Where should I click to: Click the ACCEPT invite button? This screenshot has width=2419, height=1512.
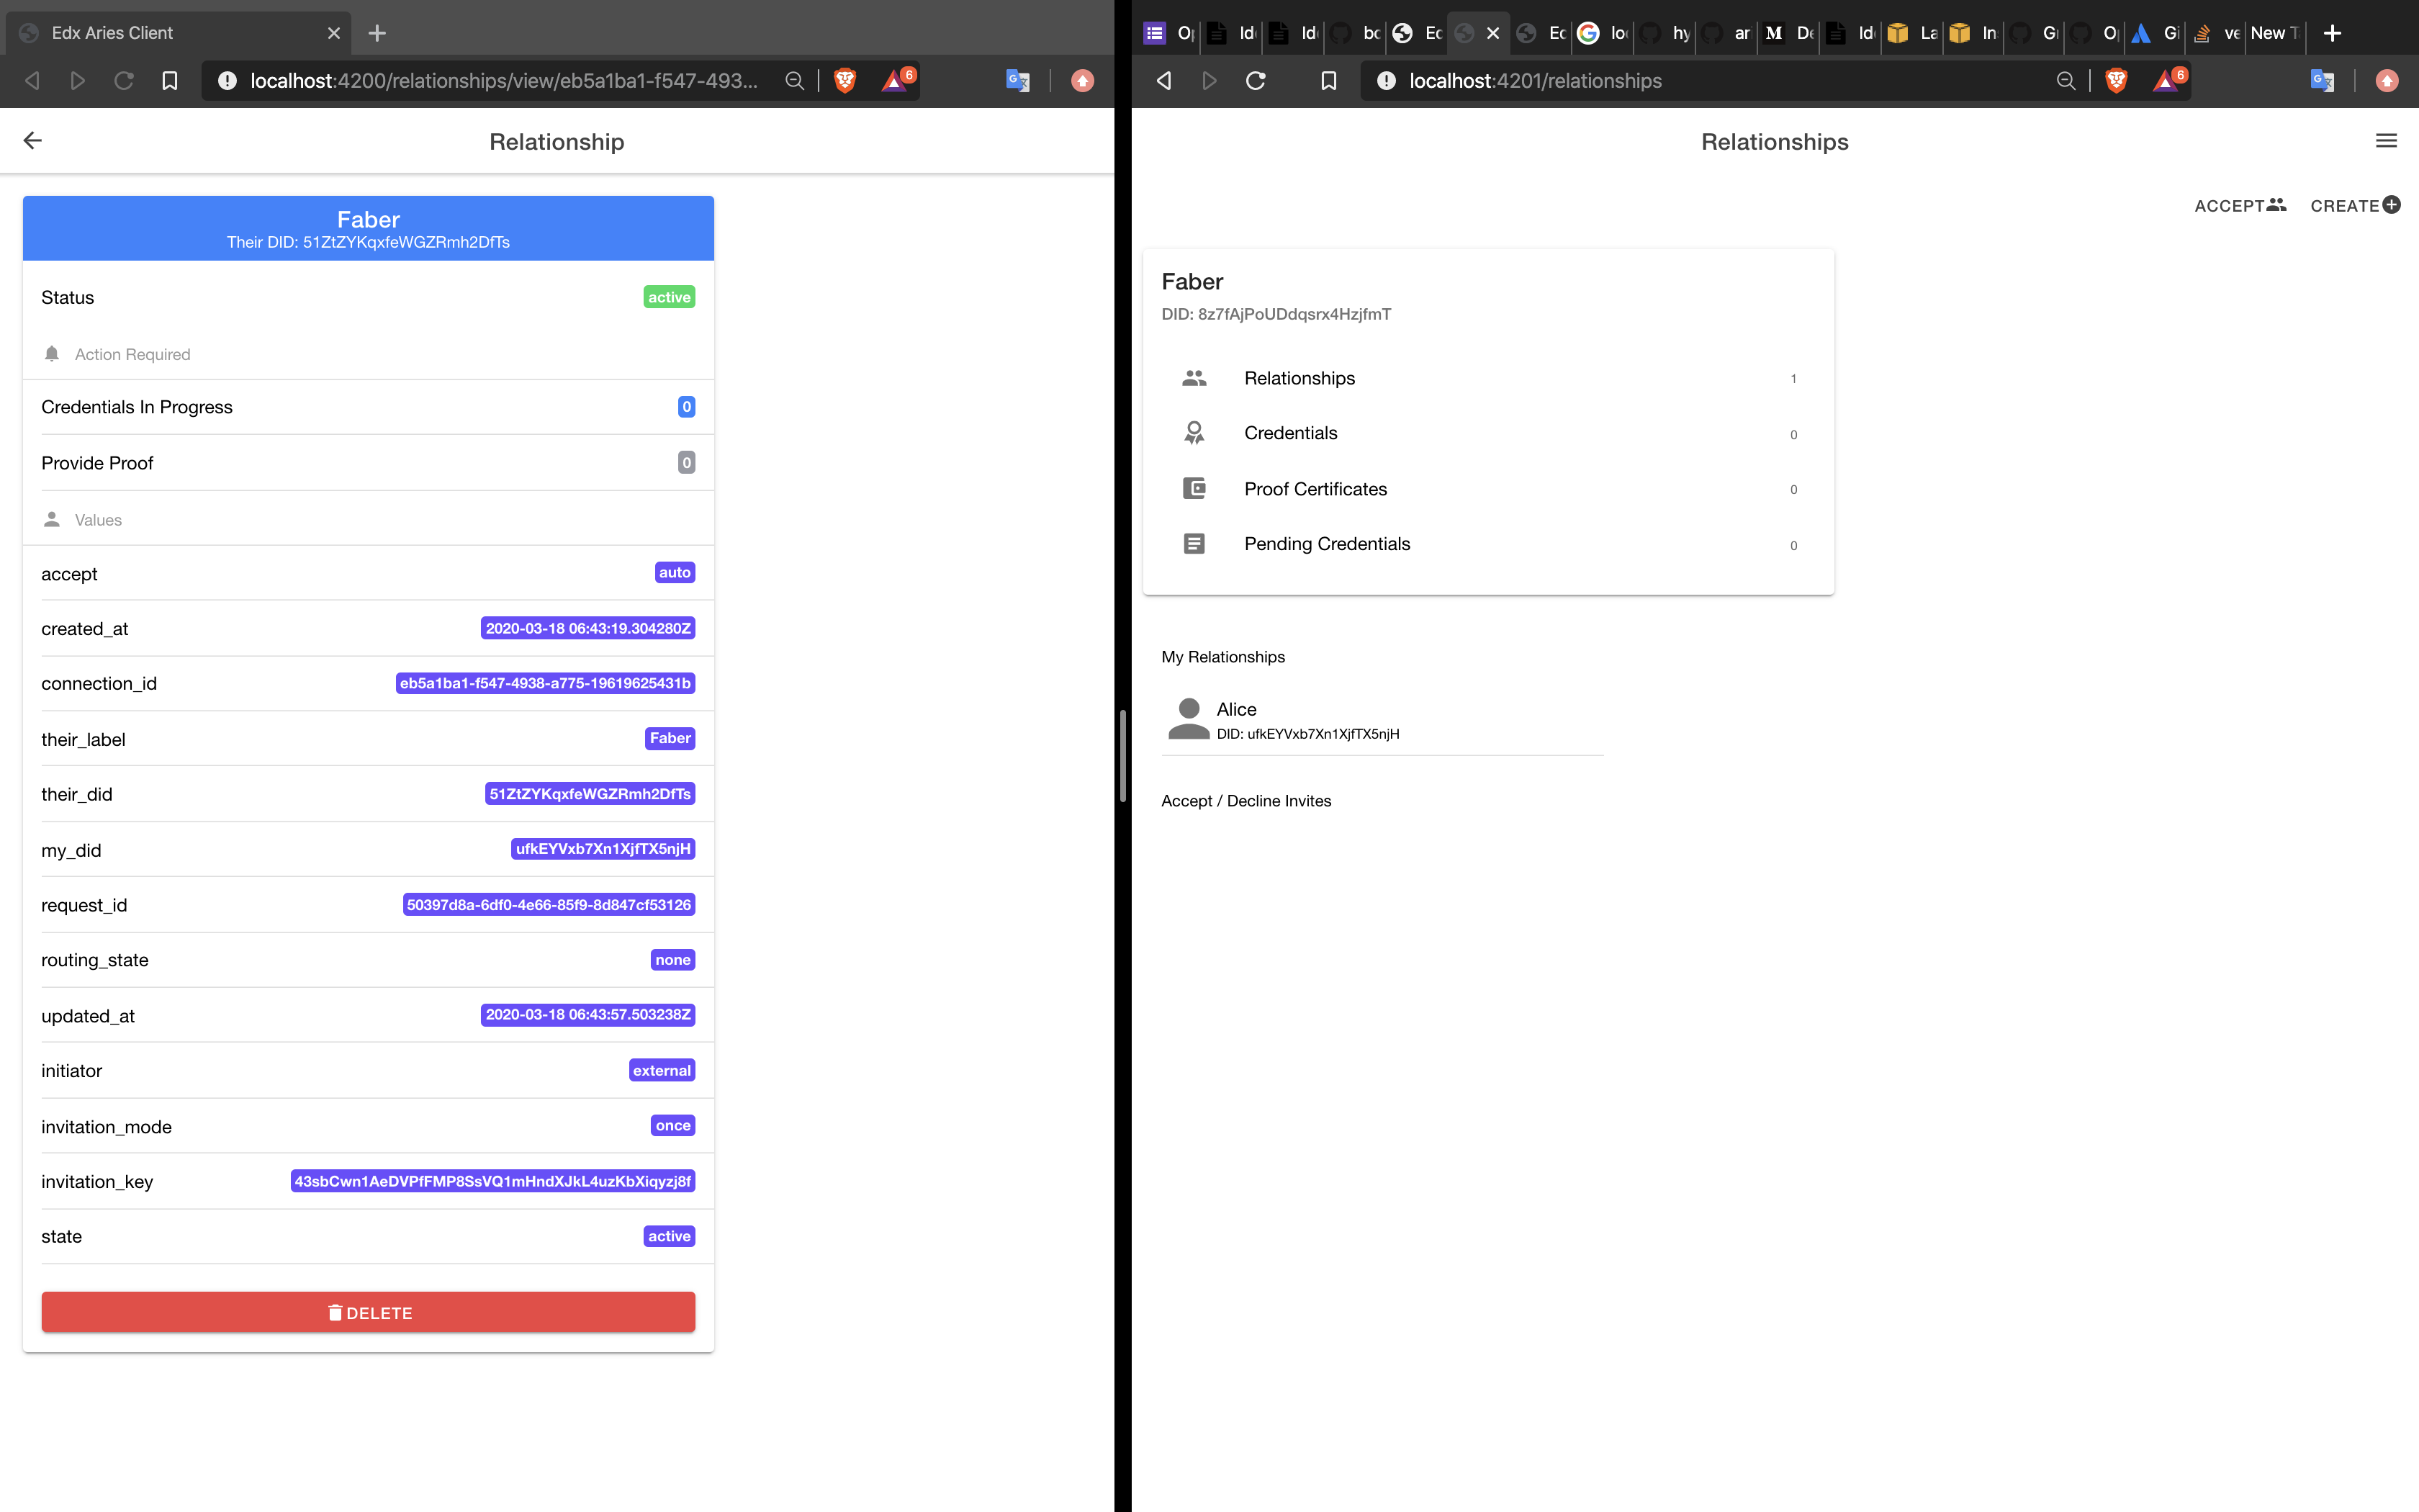2239,205
